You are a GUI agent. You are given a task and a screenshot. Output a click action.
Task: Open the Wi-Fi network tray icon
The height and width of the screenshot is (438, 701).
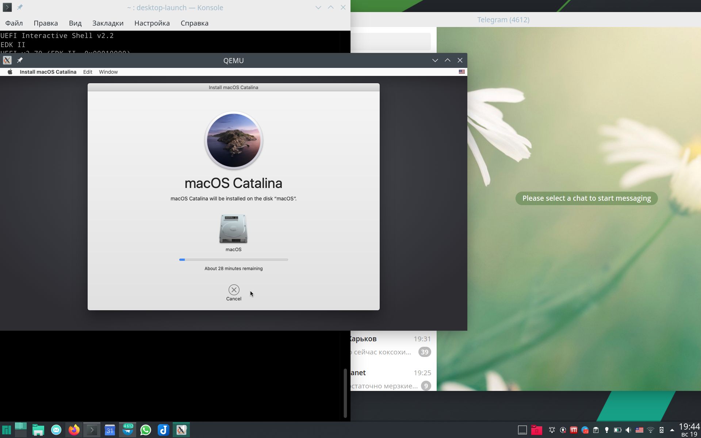tap(650, 430)
